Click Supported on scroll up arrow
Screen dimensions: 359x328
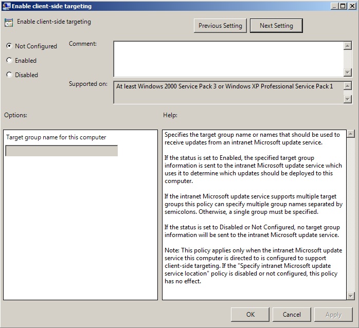click(x=348, y=86)
